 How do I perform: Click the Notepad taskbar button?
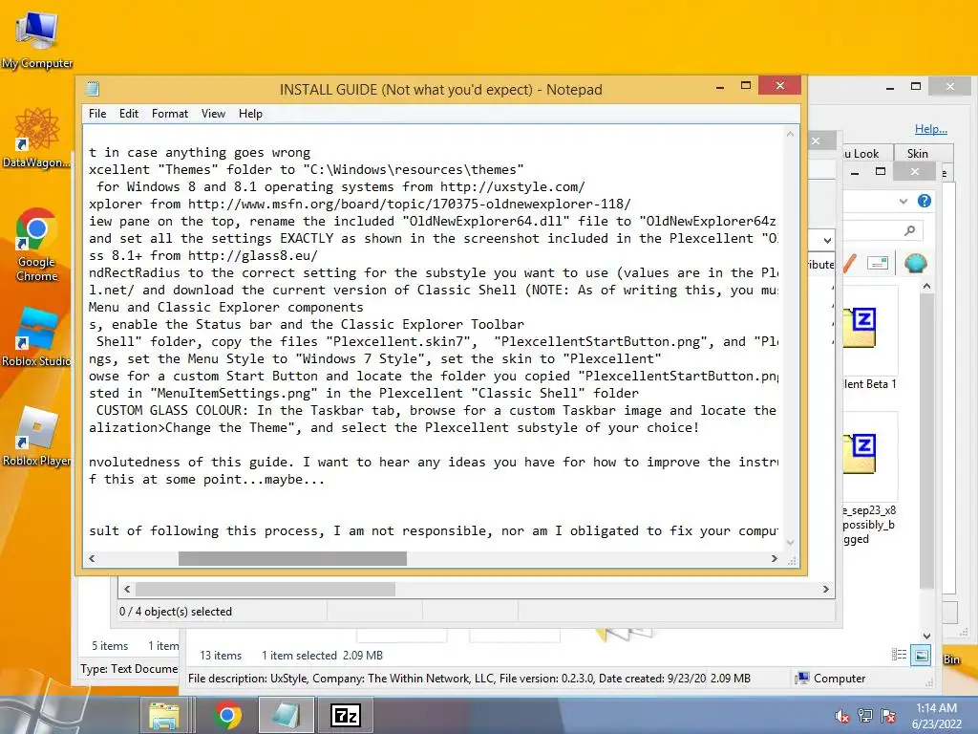click(x=287, y=715)
